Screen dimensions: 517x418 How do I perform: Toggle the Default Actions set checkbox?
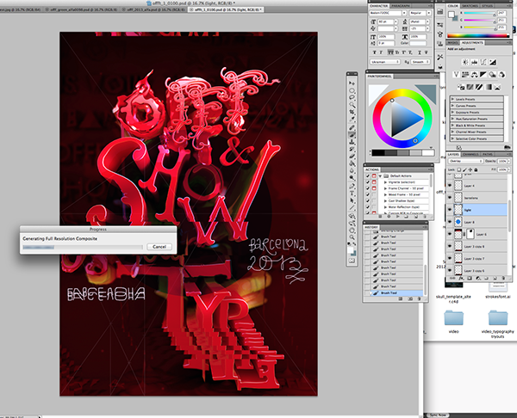[x=368, y=175]
